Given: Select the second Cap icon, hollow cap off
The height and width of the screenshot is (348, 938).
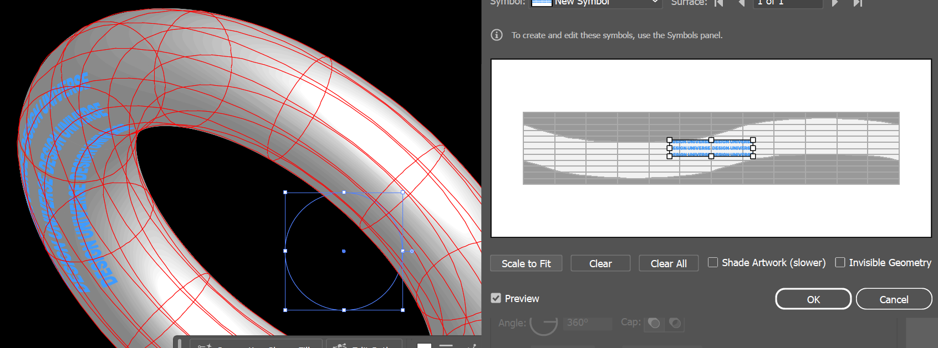Looking at the screenshot, I should (675, 323).
